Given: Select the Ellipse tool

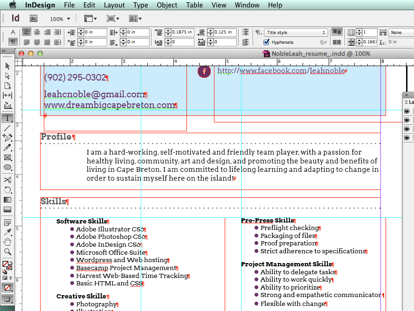Looking at the screenshot, I should (7, 167).
